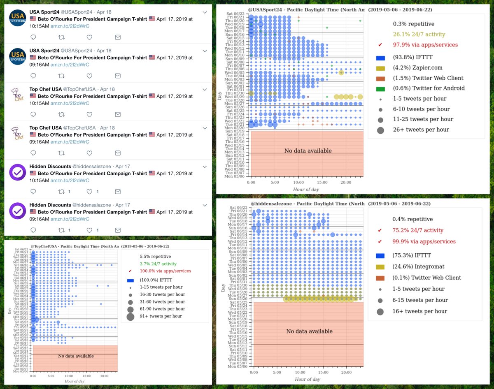Like USA Sport24's 10:15AM tweet

[x=89, y=37]
